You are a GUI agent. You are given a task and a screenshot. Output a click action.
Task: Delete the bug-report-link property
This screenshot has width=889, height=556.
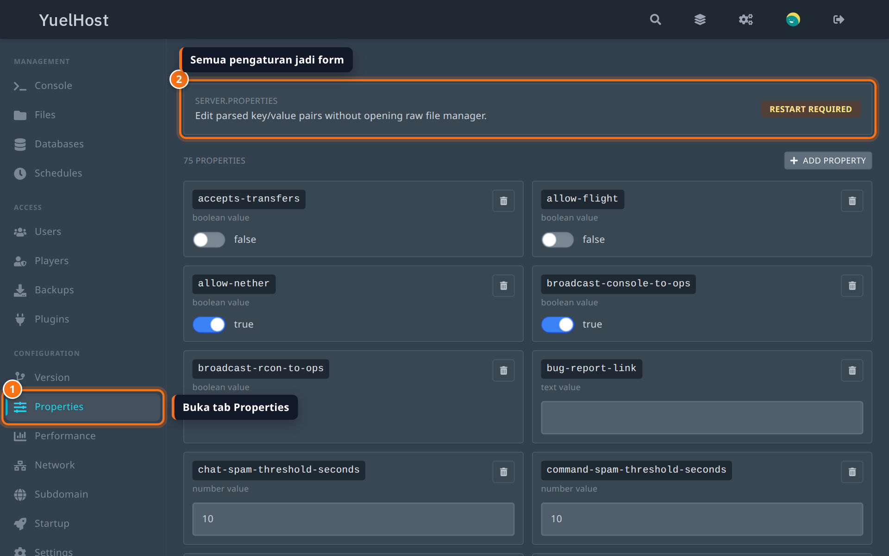[x=852, y=371]
